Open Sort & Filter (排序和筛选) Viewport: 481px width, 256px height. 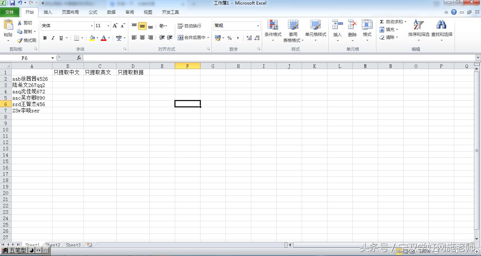click(x=419, y=30)
